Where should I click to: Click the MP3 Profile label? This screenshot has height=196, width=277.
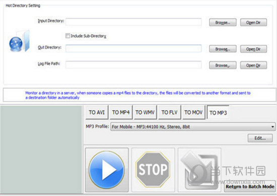pyautogui.click(x=97, y=126)
